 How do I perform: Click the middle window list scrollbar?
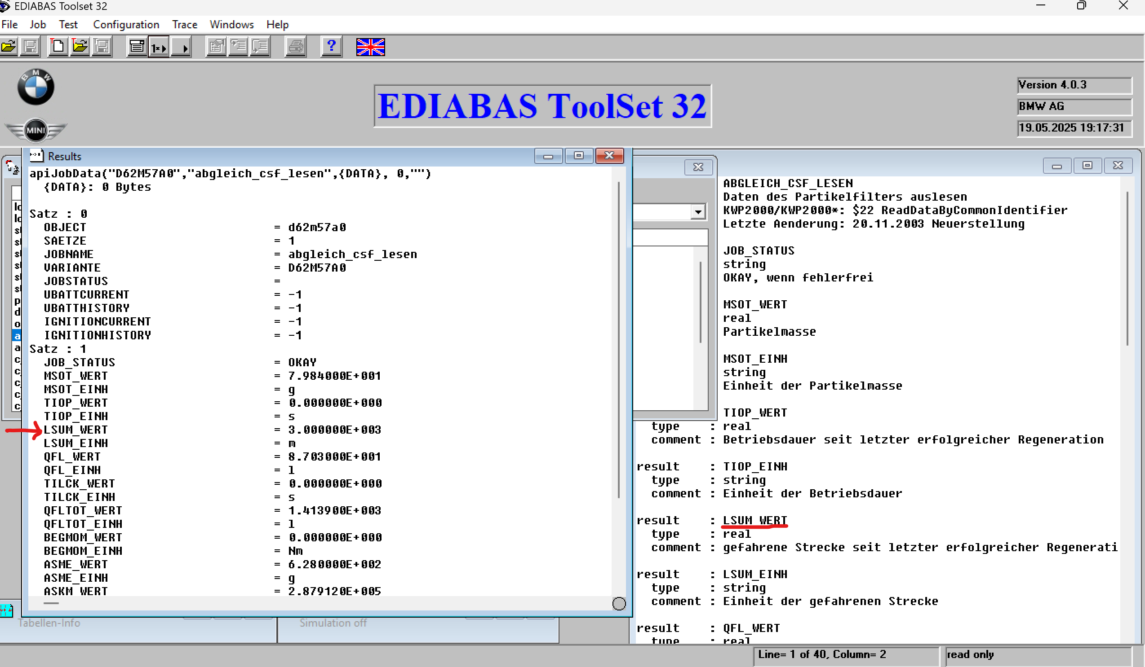(x=701, y=302)
